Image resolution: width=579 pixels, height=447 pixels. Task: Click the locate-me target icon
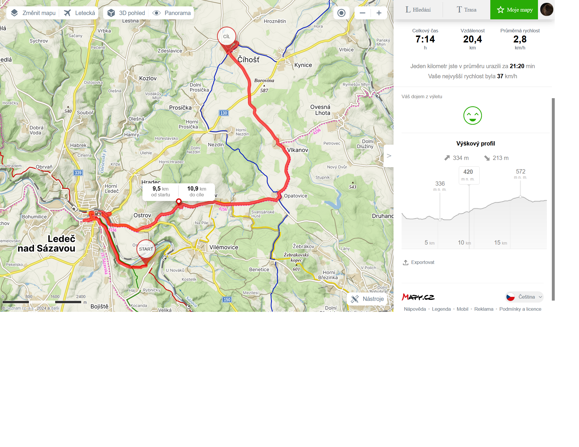tap(341, 13)
